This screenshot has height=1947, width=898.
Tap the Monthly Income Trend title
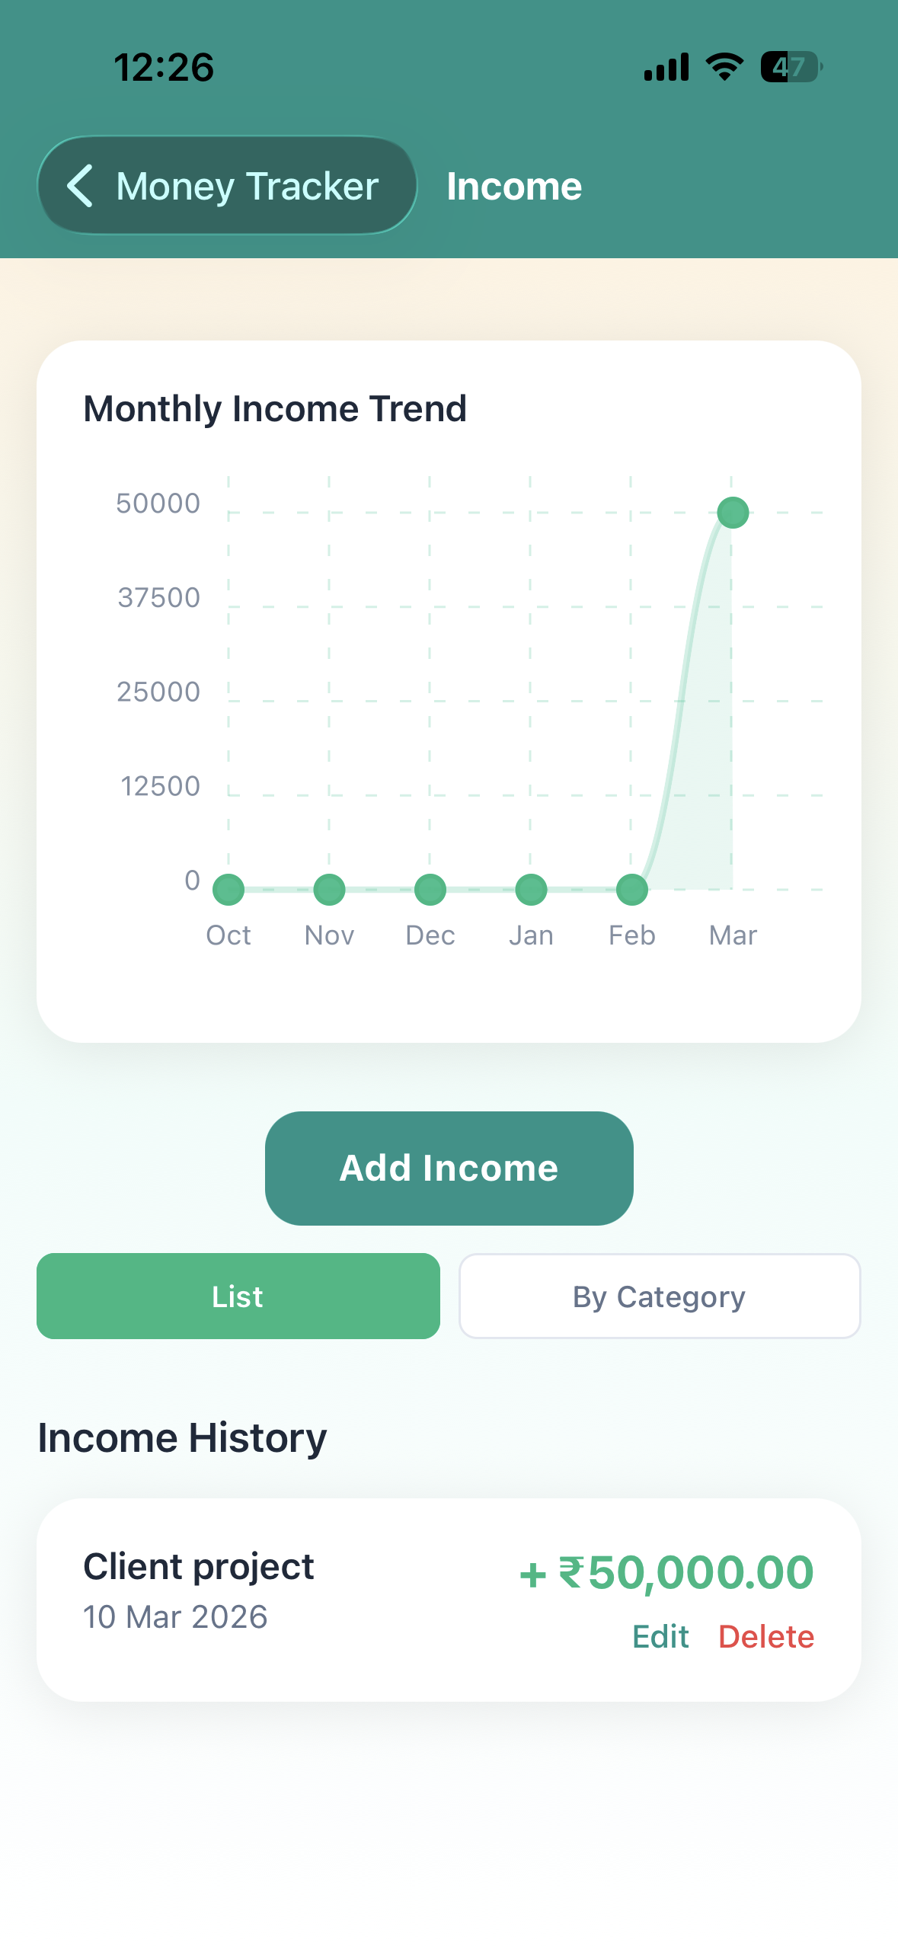275,409
